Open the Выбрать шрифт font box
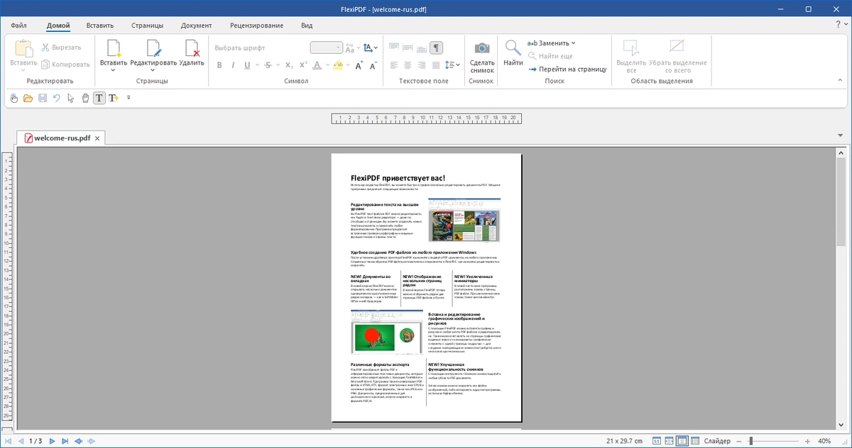 point(259,47)
